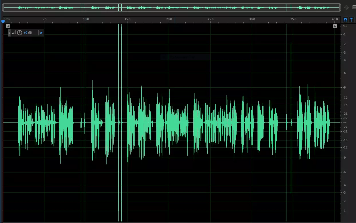Click the 20.0 mark on time ruler
The width and height of the screenshot is (356, 223).
click(x=169, y=19)
